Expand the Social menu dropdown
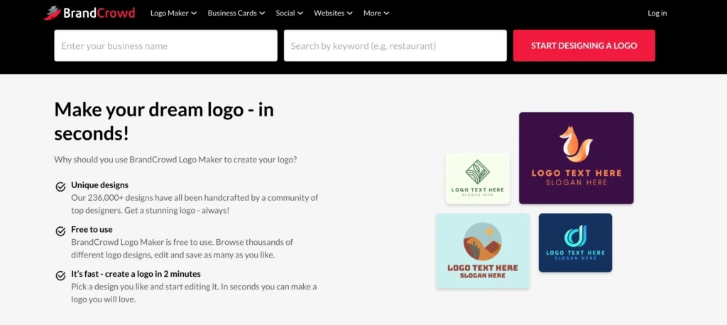Screen dimensions: 727x325 (289, 13)
